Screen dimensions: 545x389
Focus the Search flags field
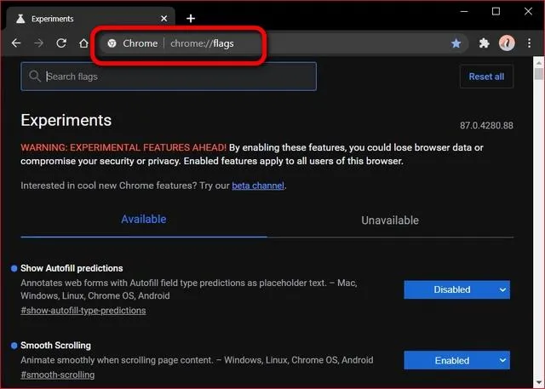click(169, 77)
